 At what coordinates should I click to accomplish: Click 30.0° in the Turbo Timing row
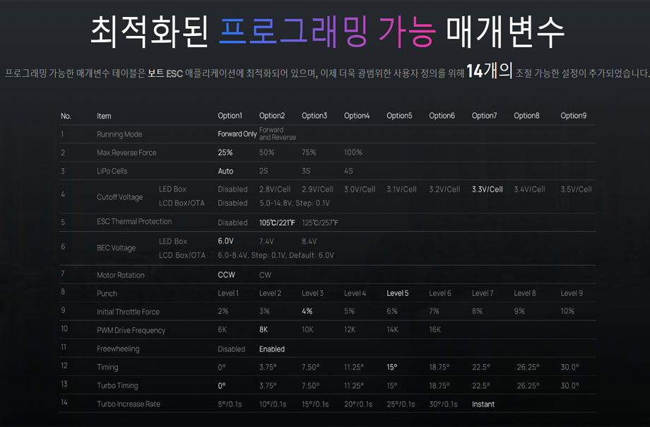569,385
